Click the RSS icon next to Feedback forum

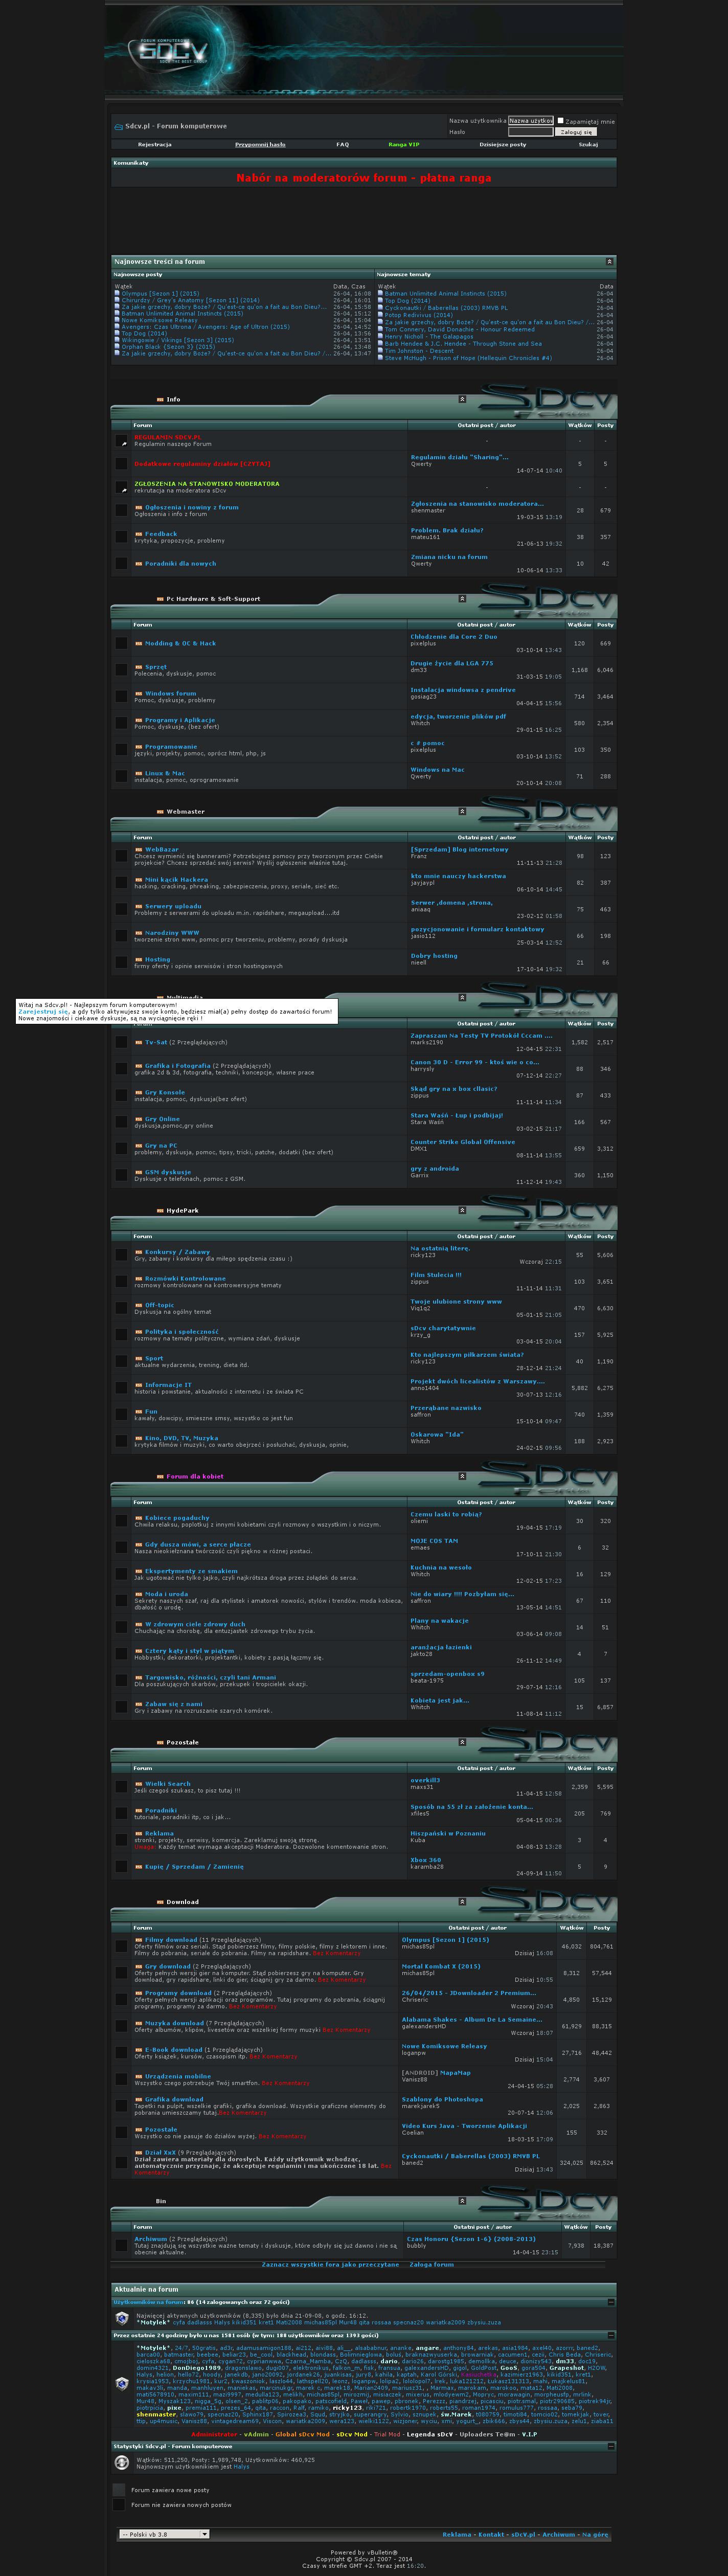point(139,534)
